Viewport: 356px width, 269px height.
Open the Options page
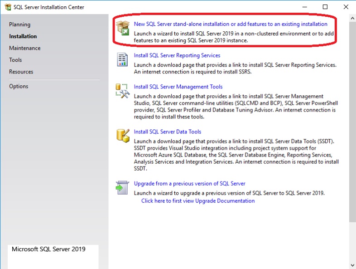[x=19, y=86]
